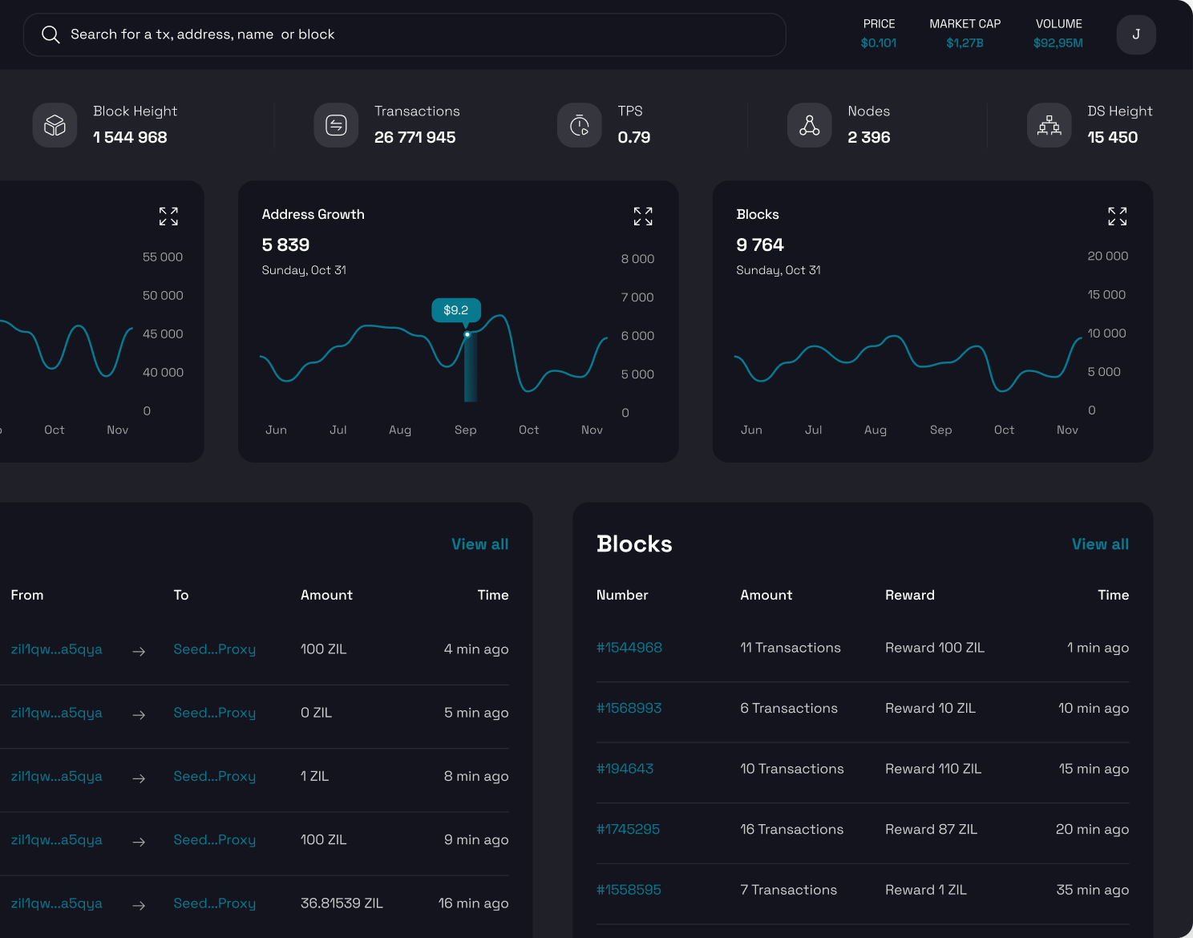
Task: Open Seed...Proxy in the 36.81539 ZIL row
Action: 215,904
